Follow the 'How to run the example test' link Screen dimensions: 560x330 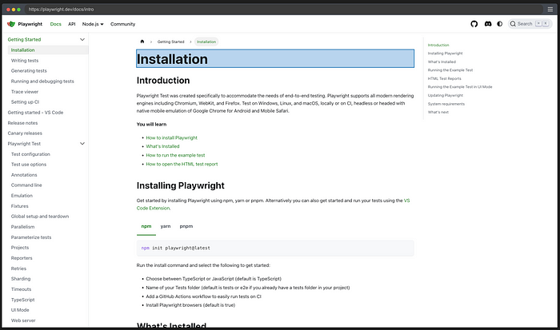175,155
